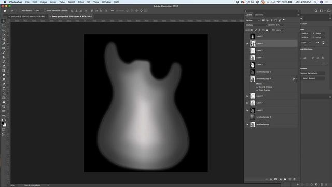
Task: Open macOS Spotlight search
Action: [x=315, y=2]
